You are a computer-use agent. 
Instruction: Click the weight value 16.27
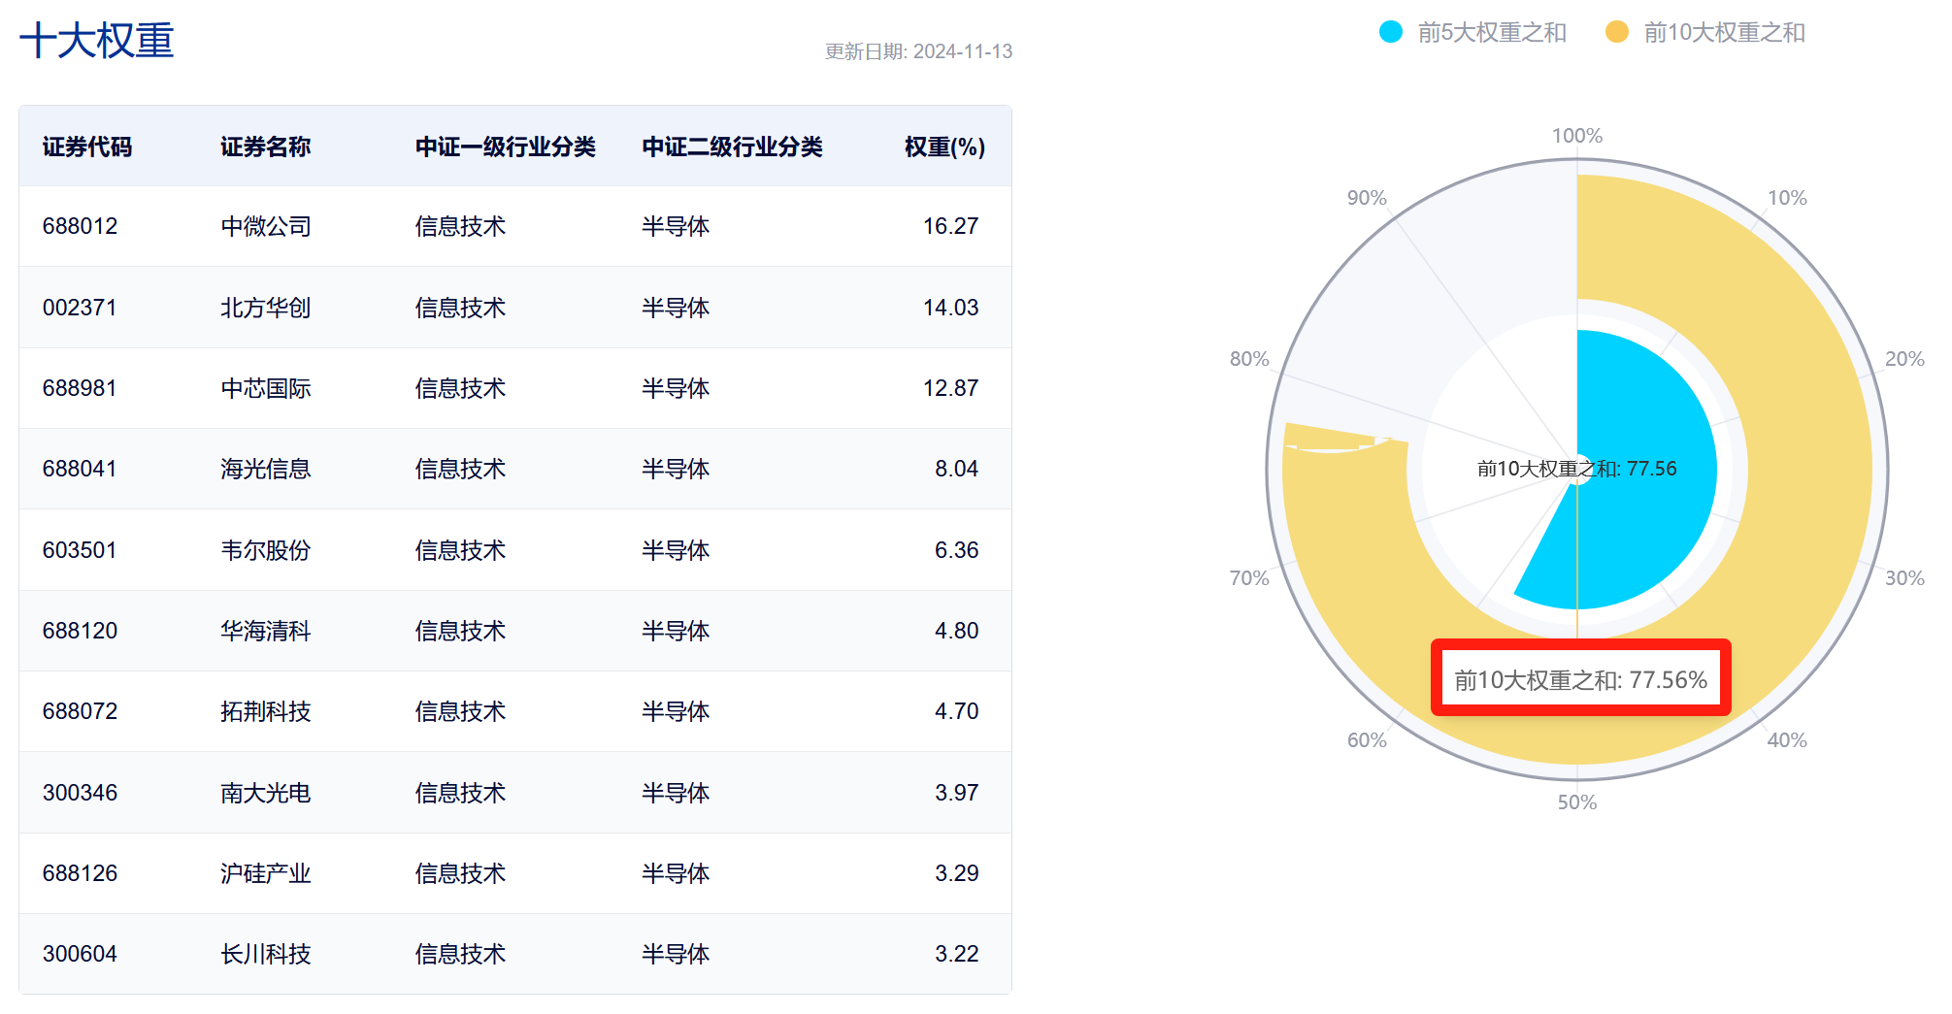(950, 226)
